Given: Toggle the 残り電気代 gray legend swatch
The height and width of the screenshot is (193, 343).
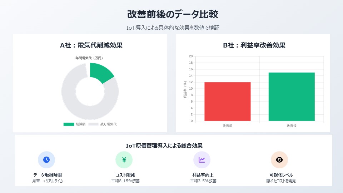Looking at the screenshot, I should (93, 124).
